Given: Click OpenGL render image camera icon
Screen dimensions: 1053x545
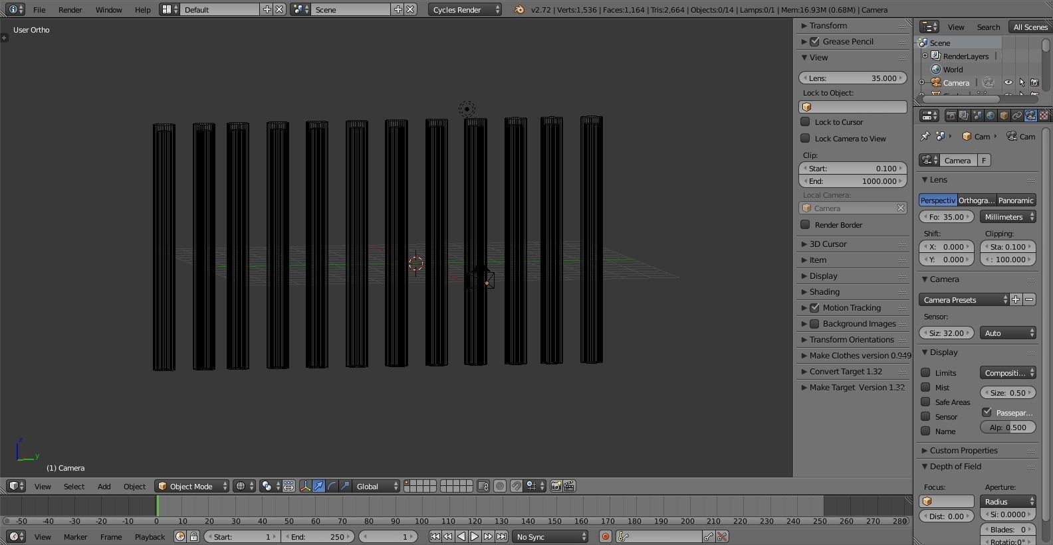Looking at the screenshot, I should (556, 487).
